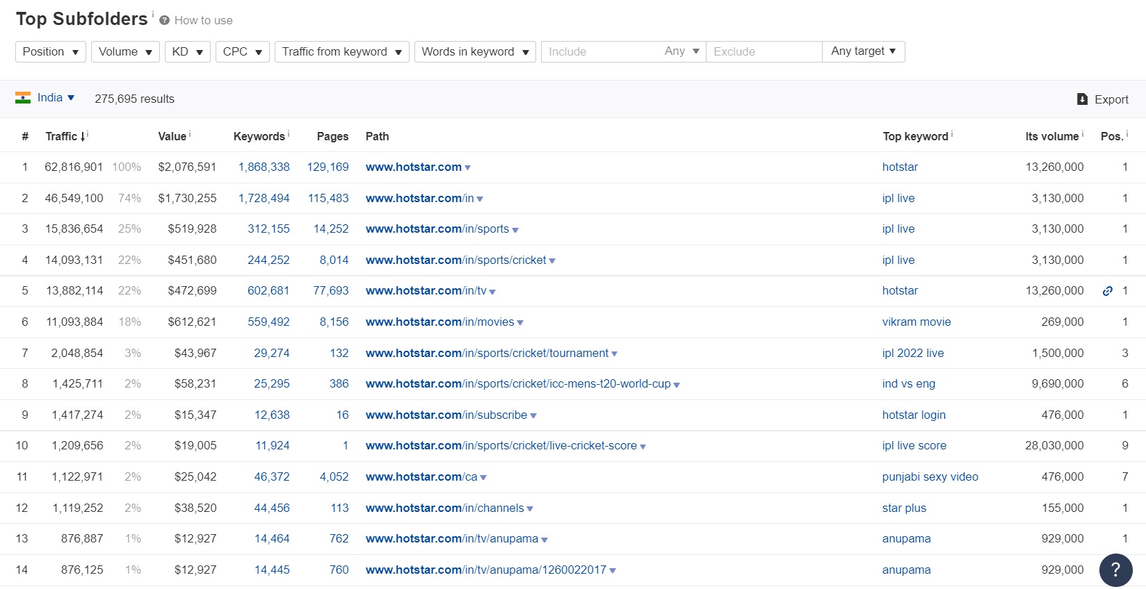Viewport: 1146px width, 589px height.
Task: Open the help question mark bubble
Action: 1115,570
